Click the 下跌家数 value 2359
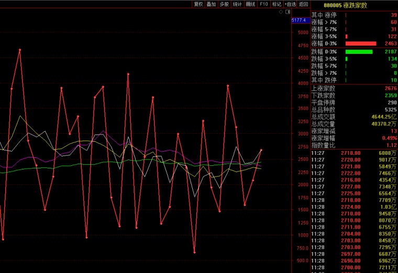 pos(391,95)
